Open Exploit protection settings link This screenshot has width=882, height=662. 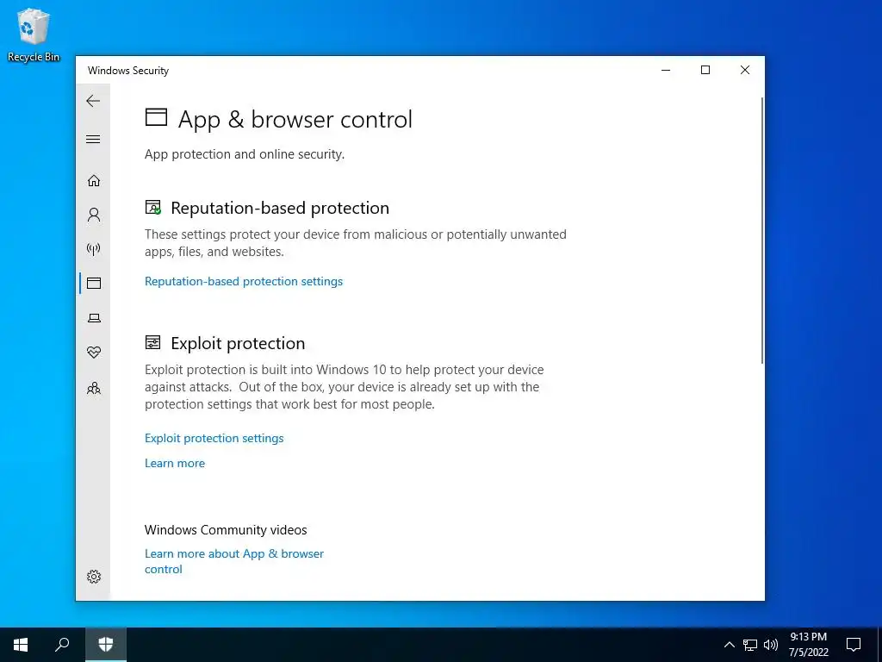(214, 438)
